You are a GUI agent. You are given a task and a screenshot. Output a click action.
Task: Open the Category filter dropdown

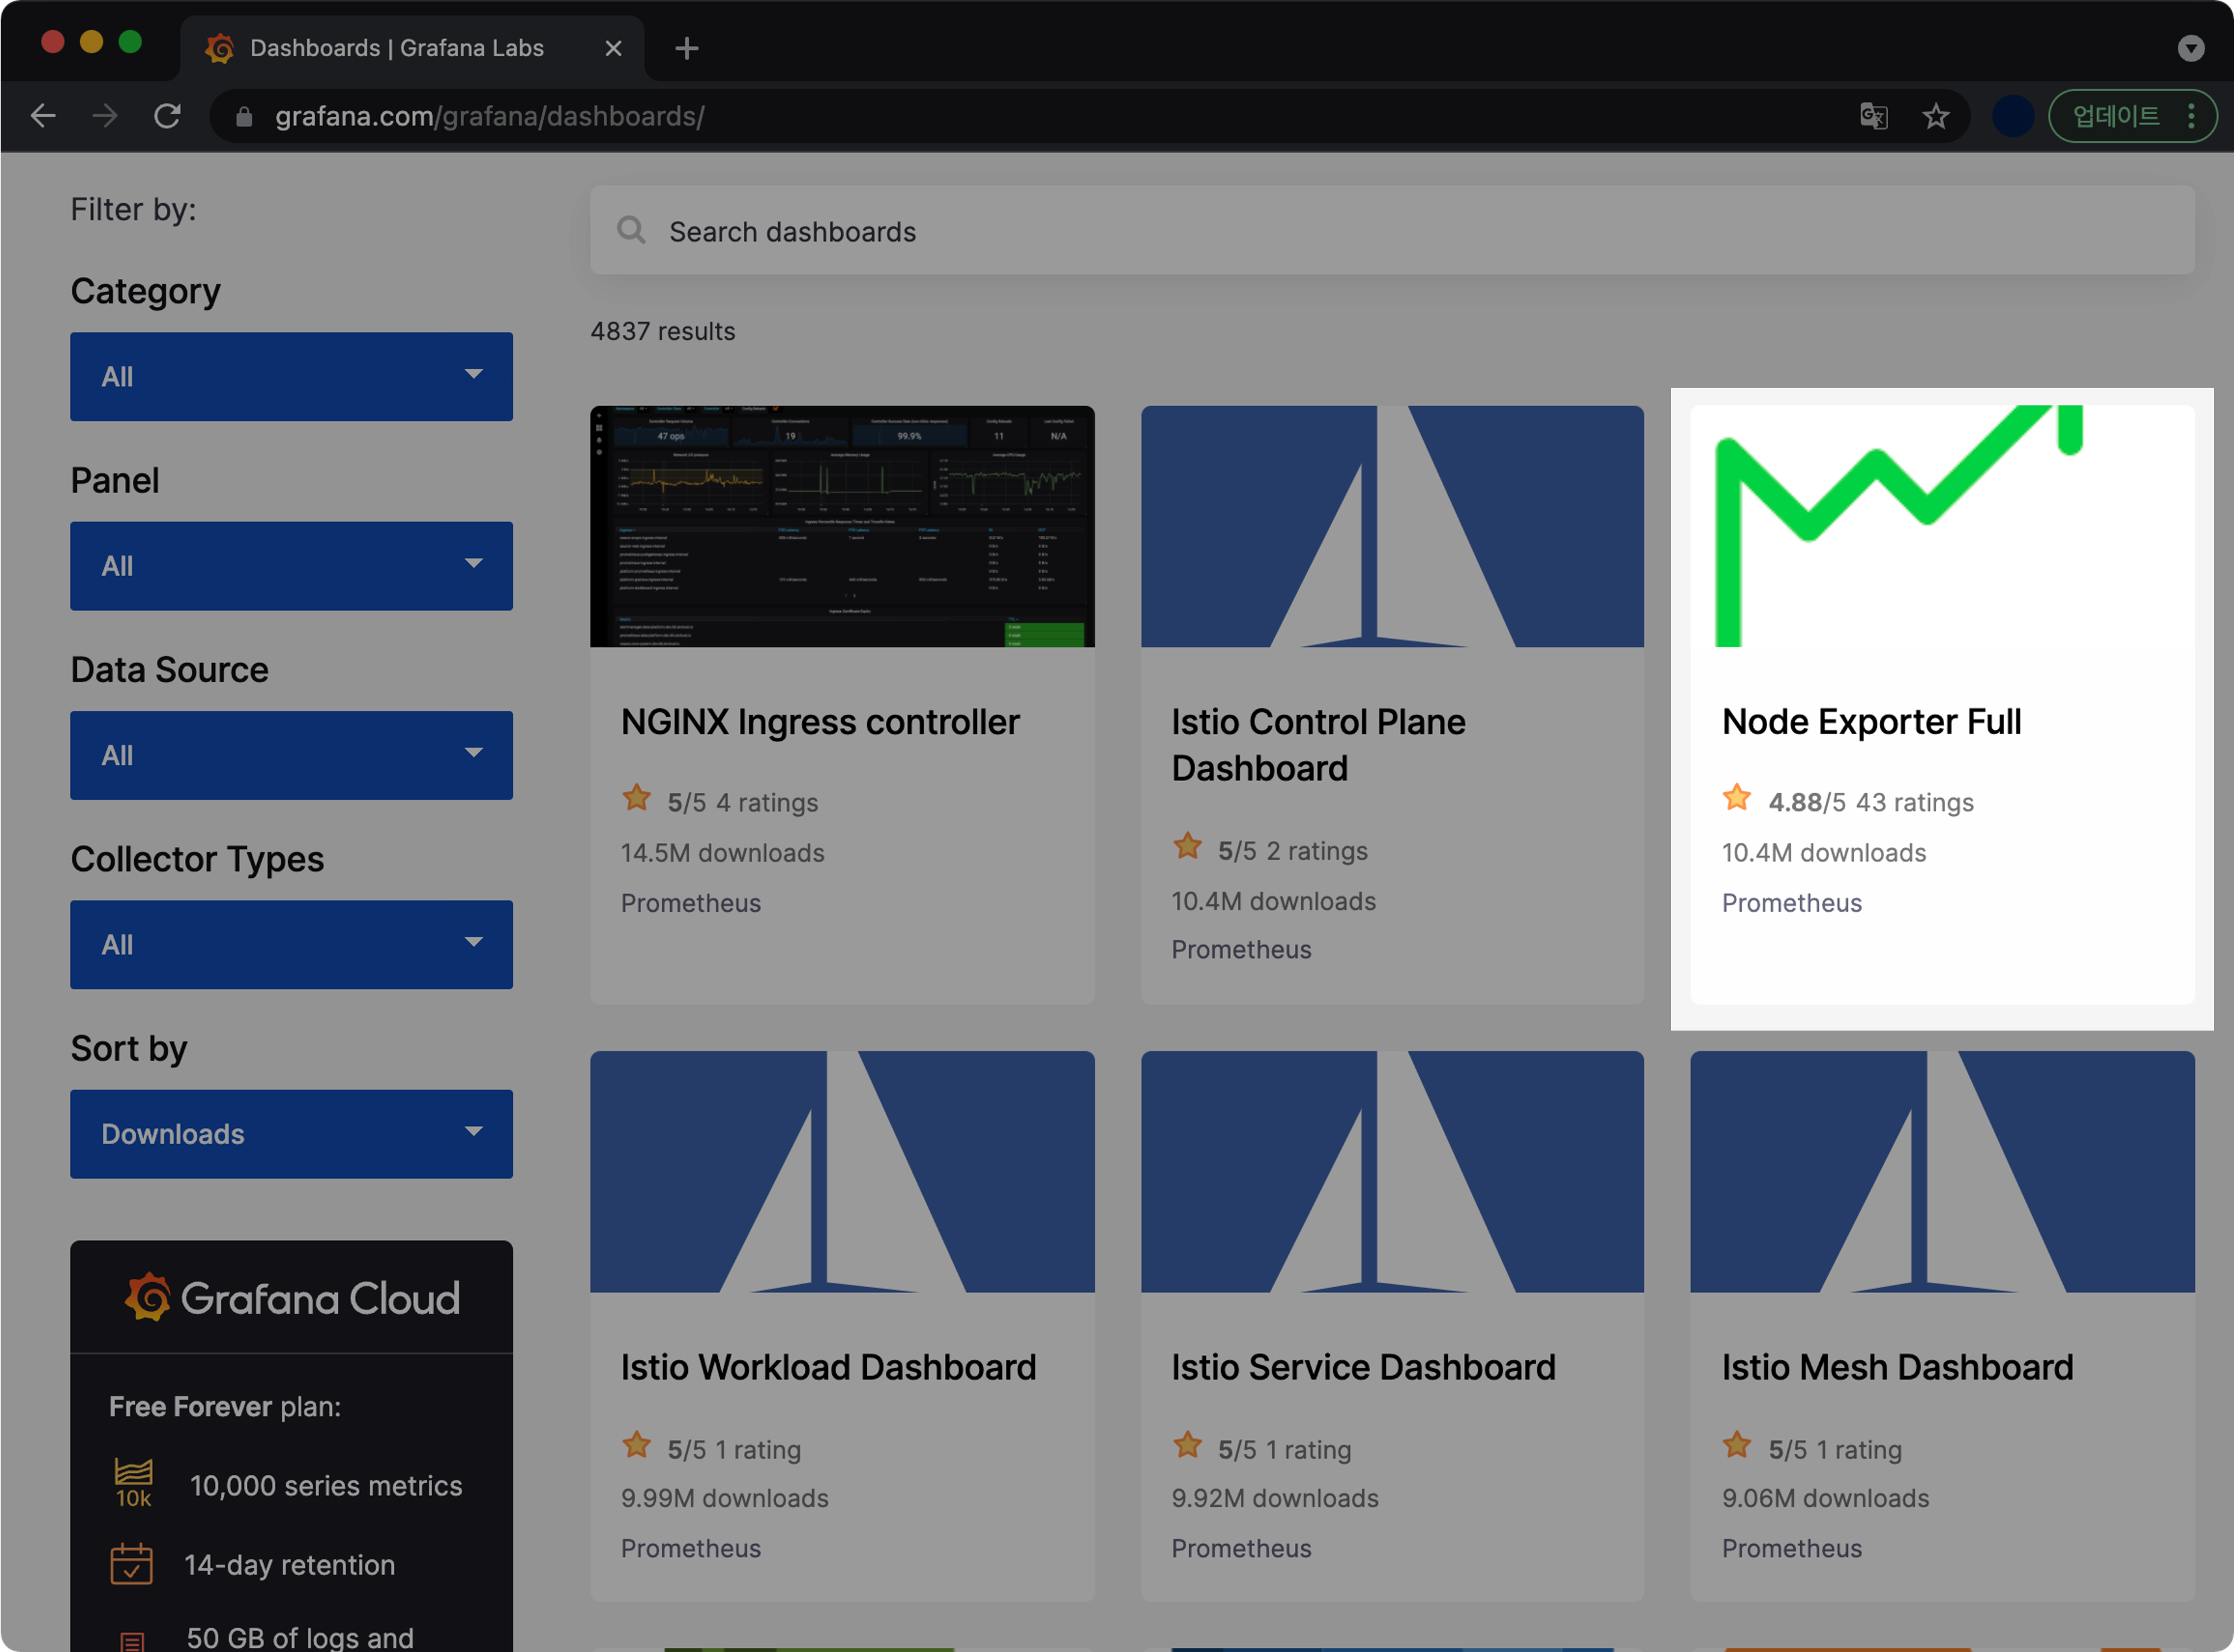291,376
